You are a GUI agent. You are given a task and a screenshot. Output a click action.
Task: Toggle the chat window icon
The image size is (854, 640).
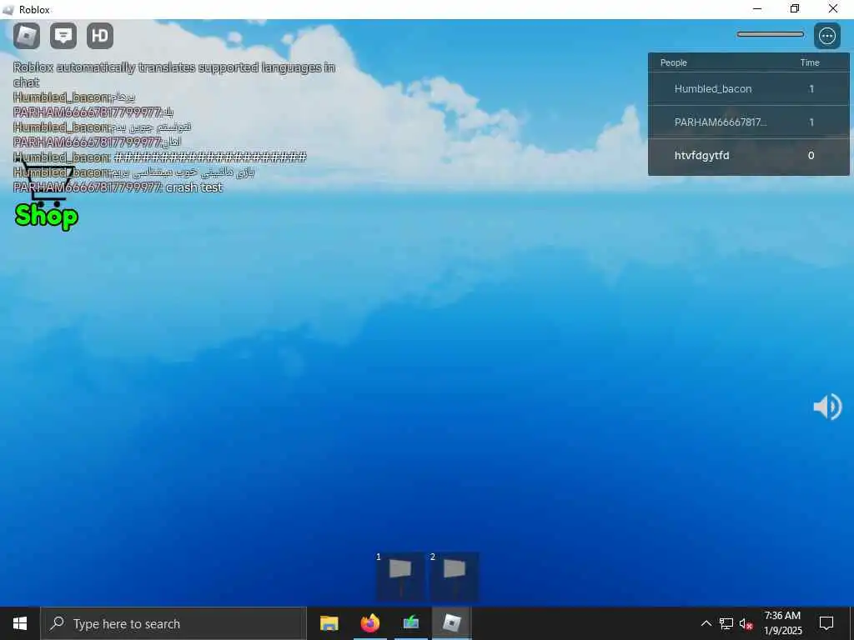(x=63, y=36)
